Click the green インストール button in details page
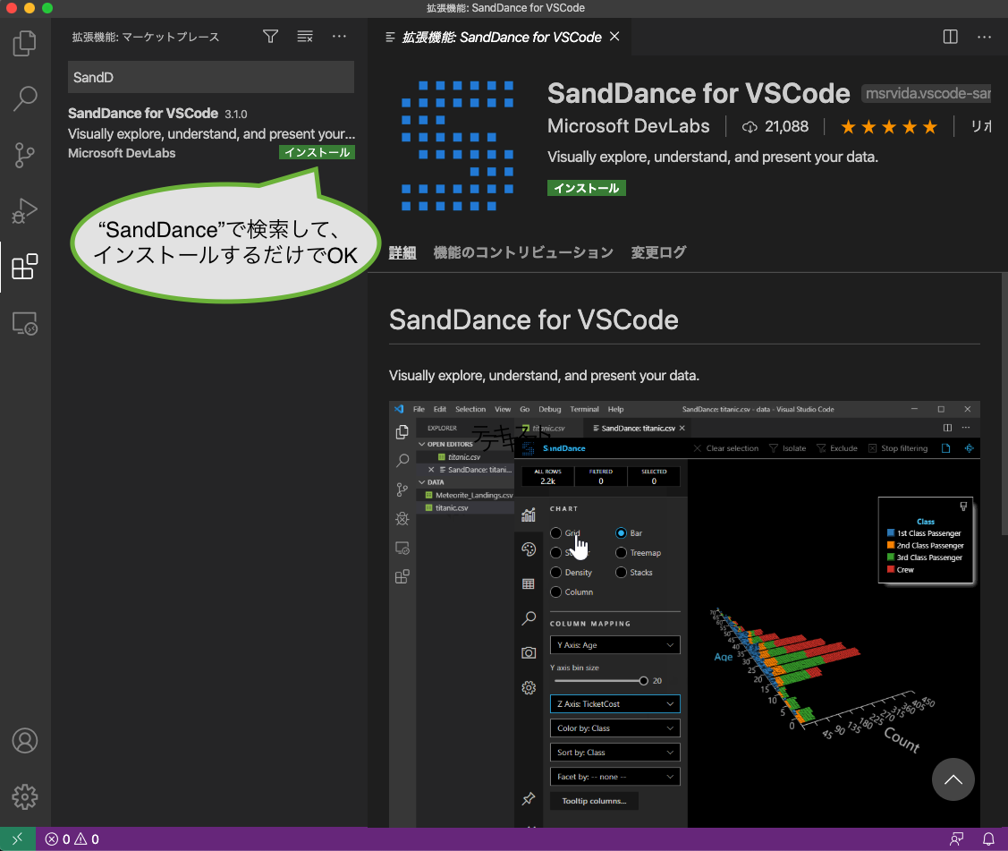 tap(586, 188)
